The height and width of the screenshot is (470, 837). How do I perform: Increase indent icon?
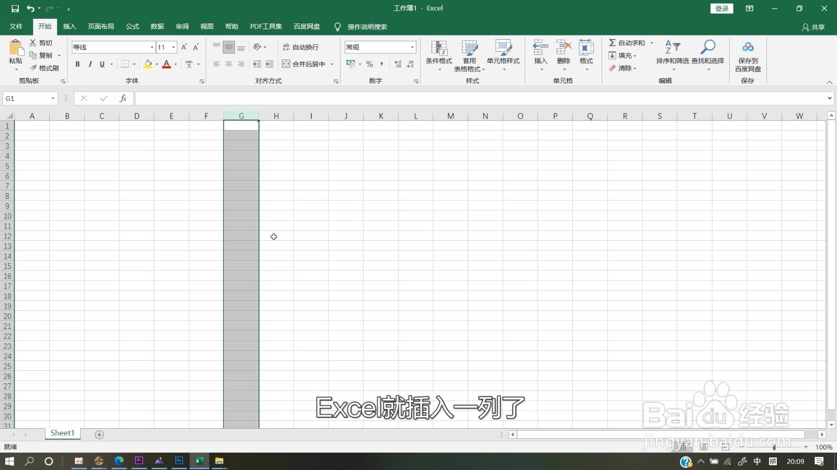tap(269, 64)
